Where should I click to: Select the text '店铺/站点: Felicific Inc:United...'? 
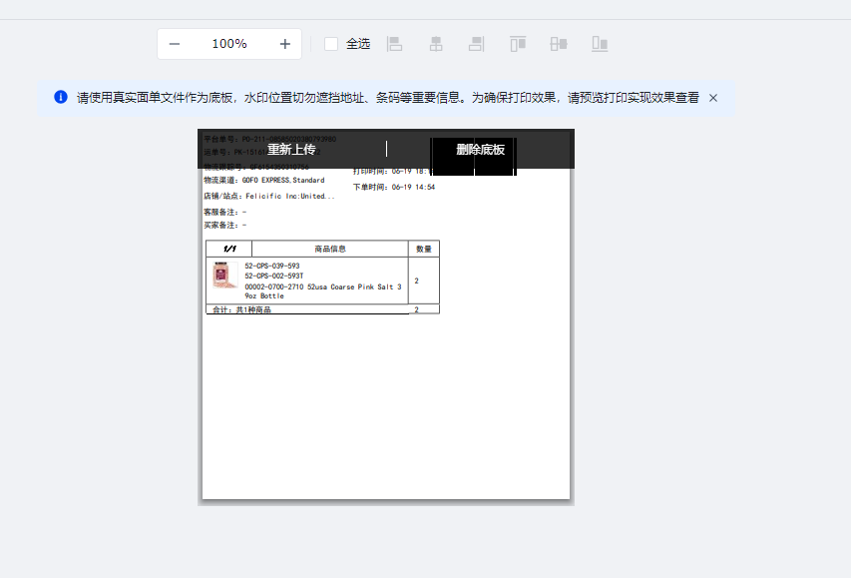(269, 196)
